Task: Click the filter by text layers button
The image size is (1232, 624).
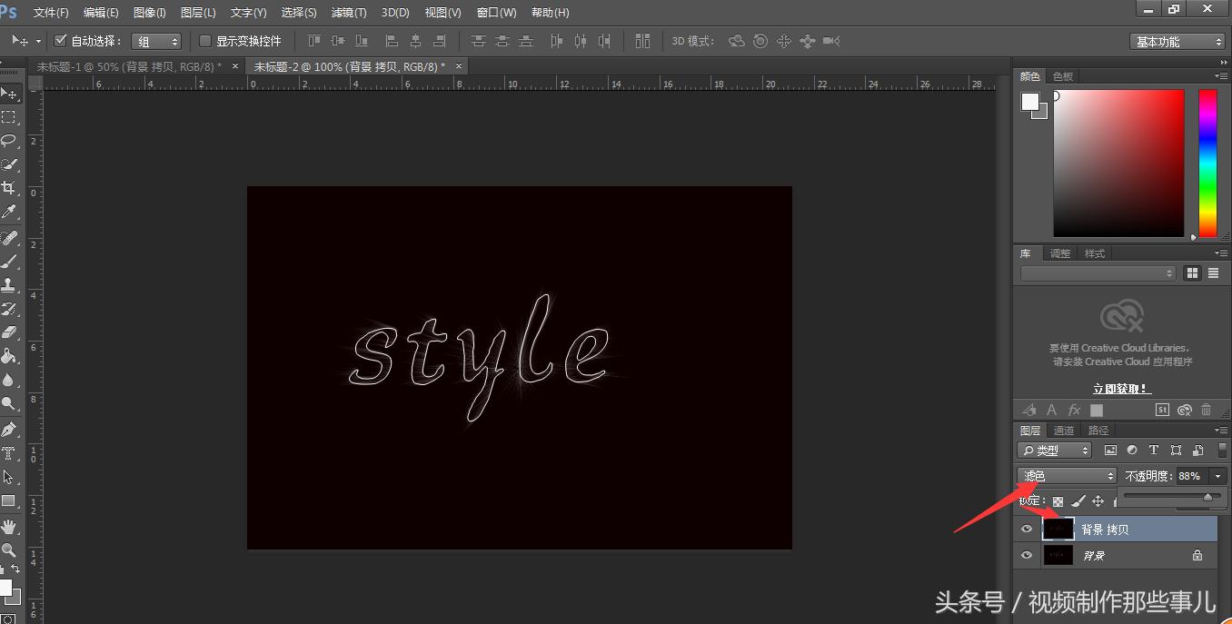Action: pos(1154,450)
